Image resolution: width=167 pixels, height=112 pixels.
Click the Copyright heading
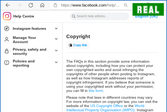point(78,36)
